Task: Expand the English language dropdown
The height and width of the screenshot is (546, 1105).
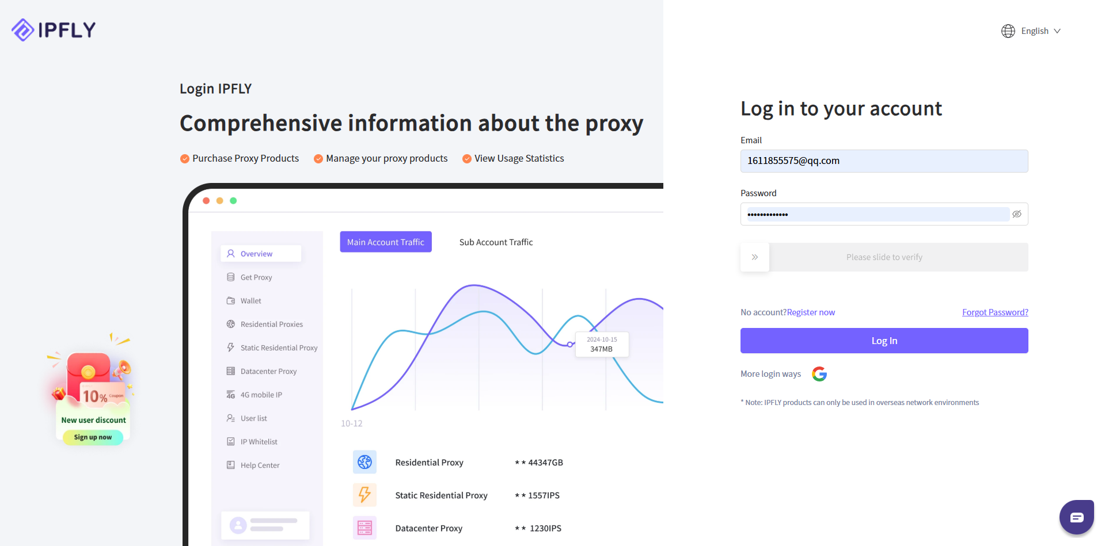Action: click(1035, 31)
